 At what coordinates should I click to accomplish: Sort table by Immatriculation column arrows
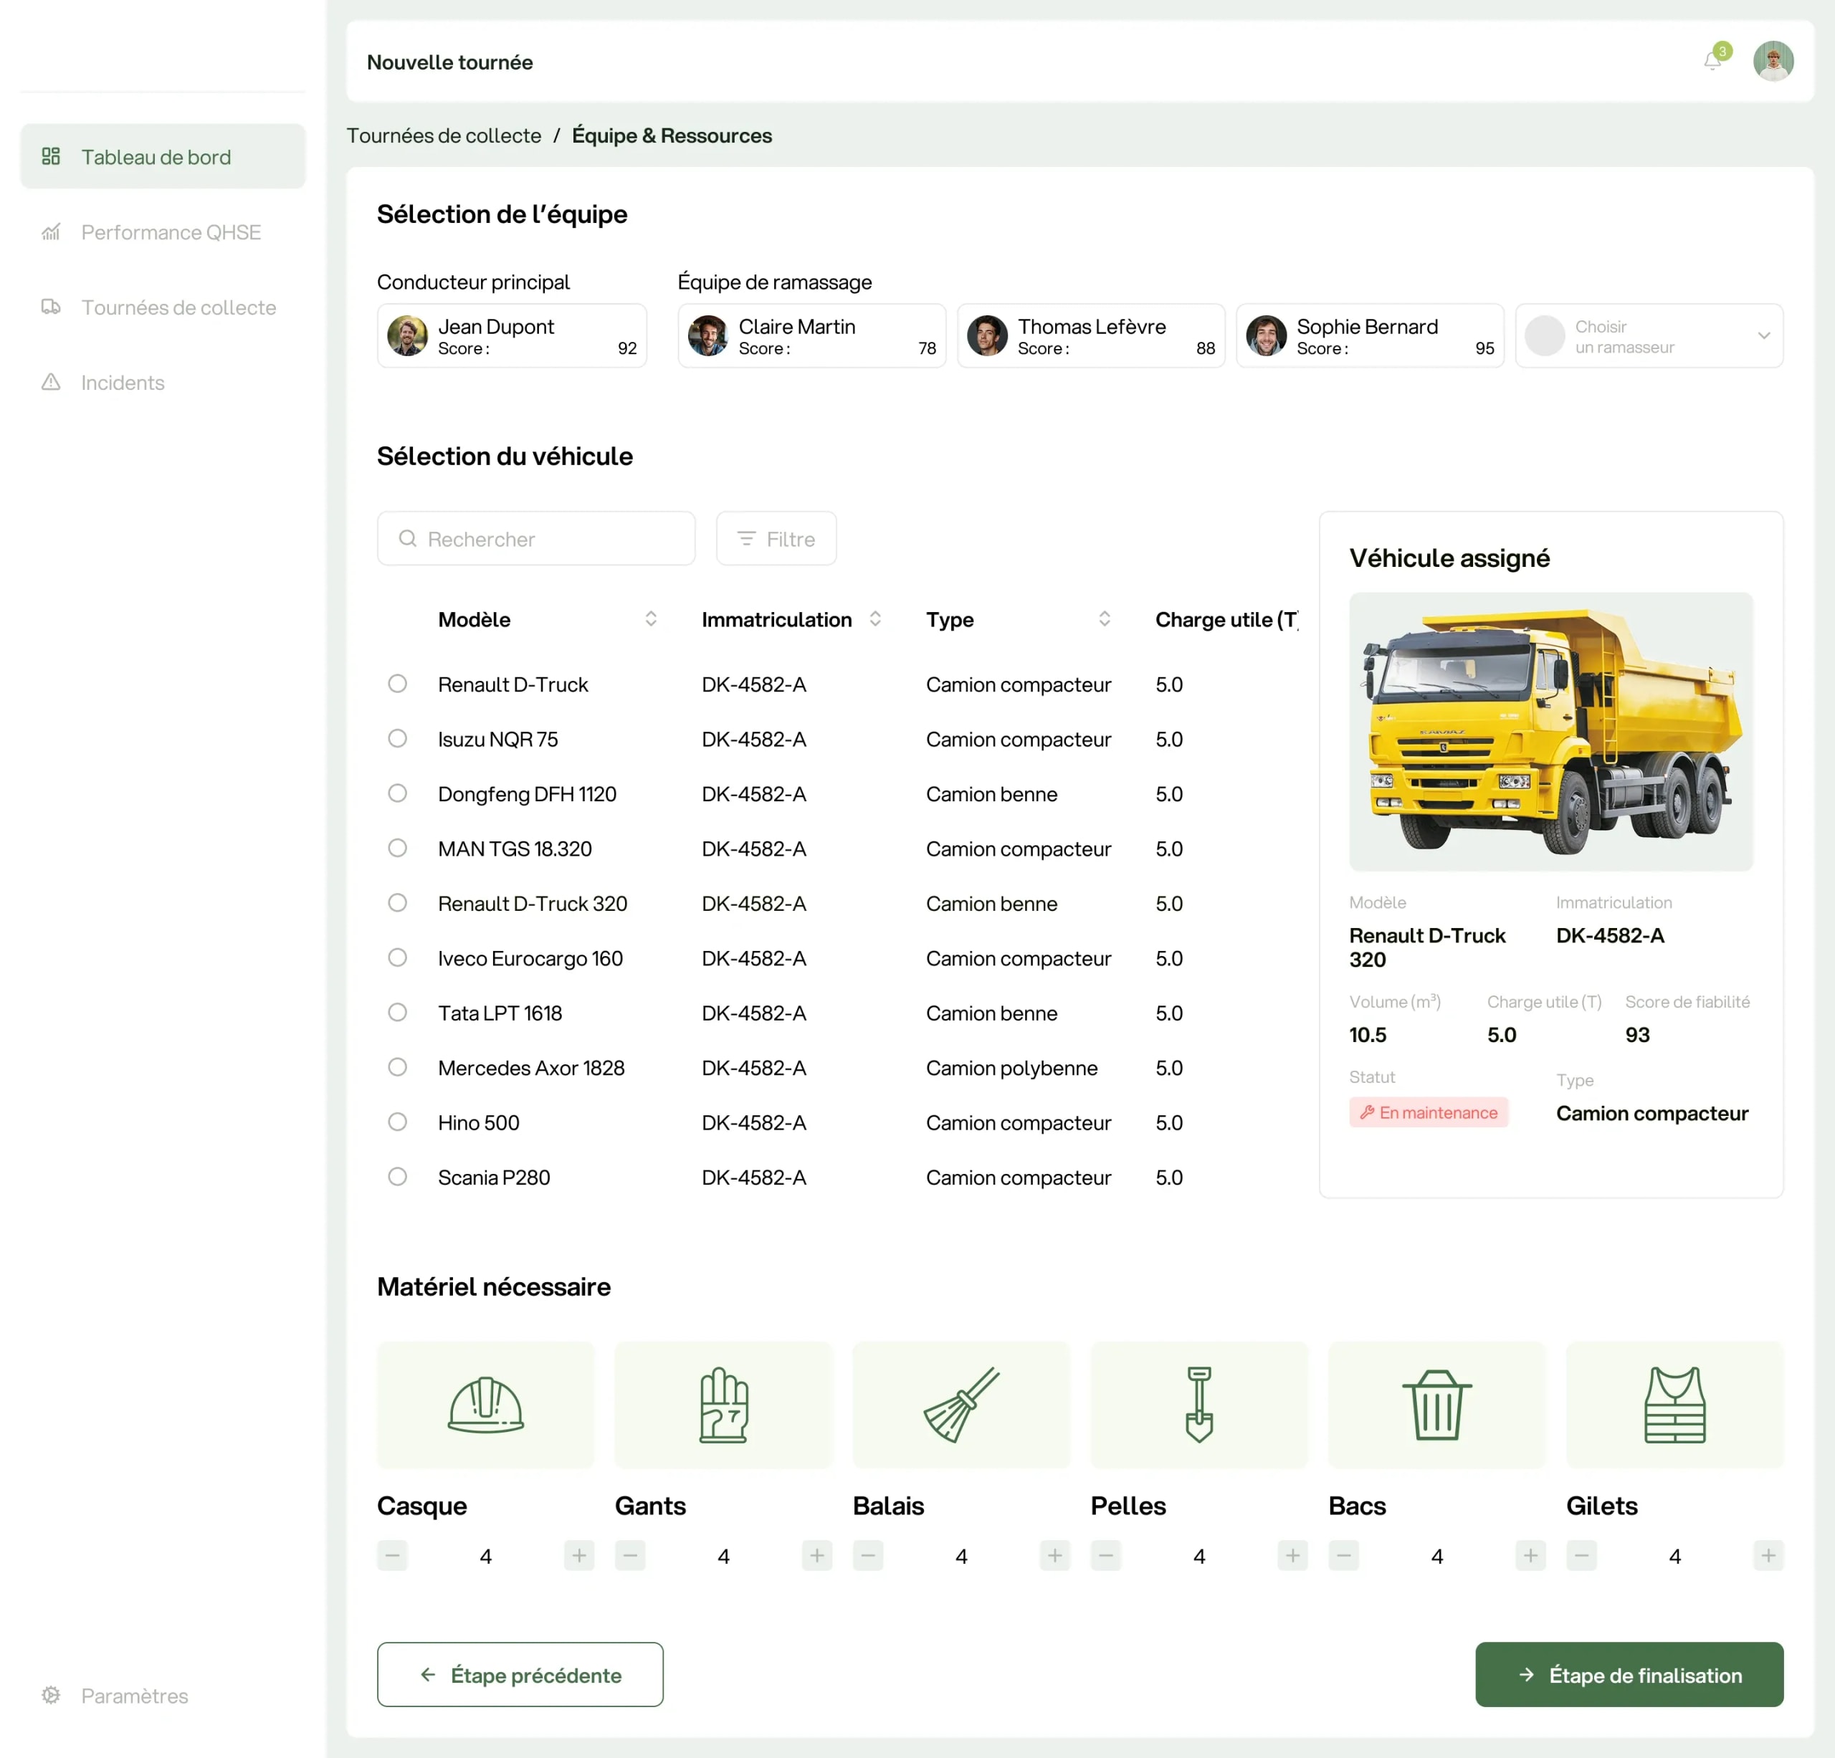pos(874,618)
